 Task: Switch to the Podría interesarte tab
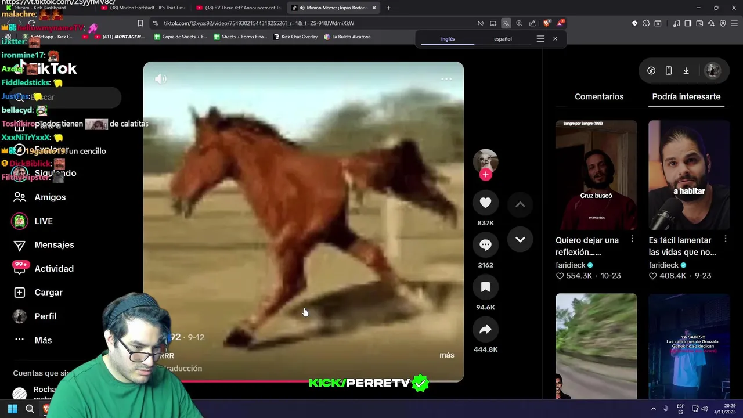click(686, 96)
